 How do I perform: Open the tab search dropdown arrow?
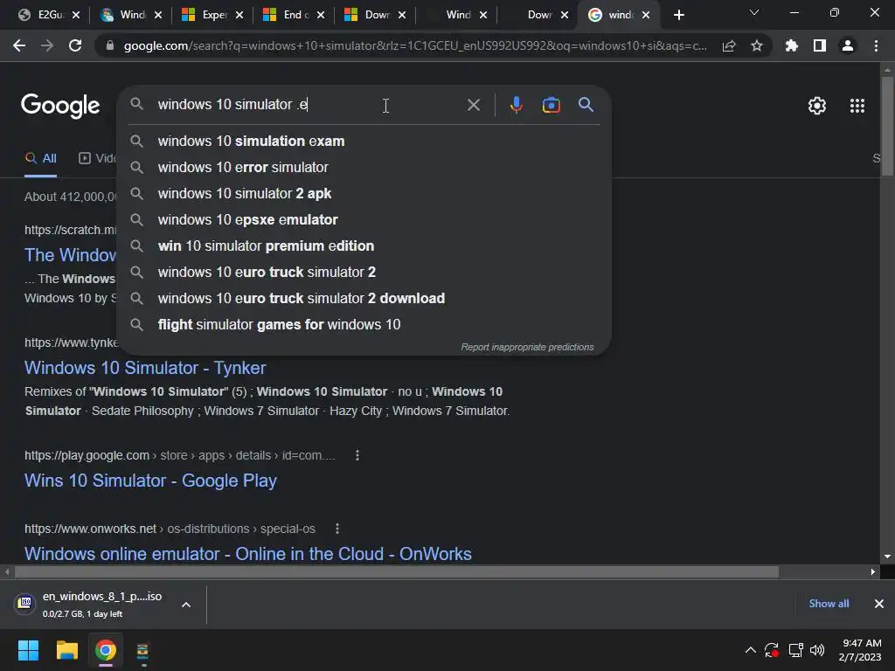tap(754, 12)
